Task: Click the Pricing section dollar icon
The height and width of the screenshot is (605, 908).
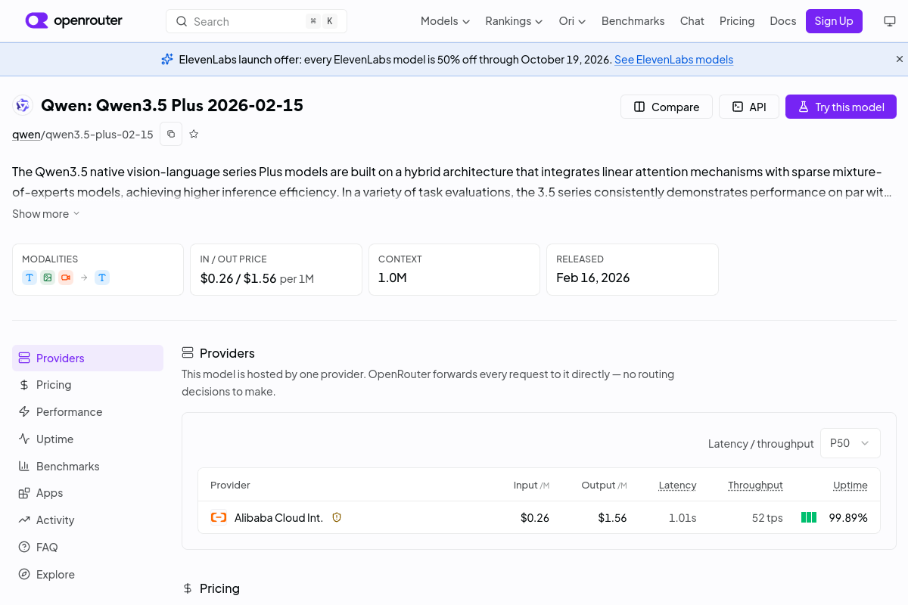Action: coord(188,588)
